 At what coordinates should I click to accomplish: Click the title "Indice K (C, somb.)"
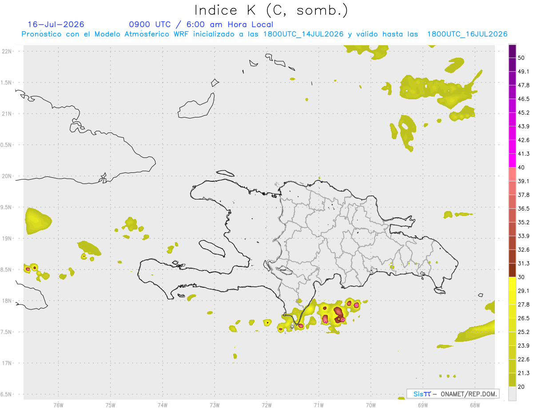pos(271,10)
